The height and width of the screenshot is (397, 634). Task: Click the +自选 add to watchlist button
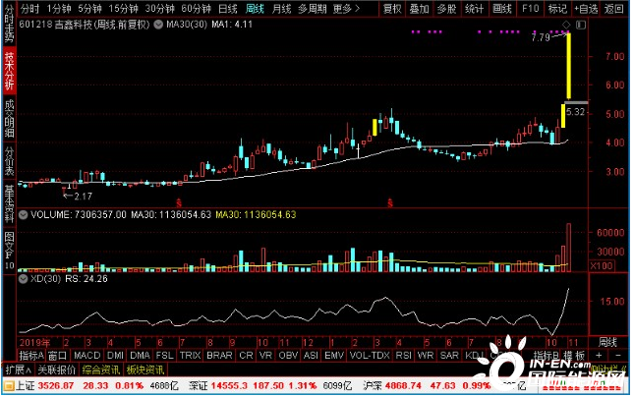(587, 8)
